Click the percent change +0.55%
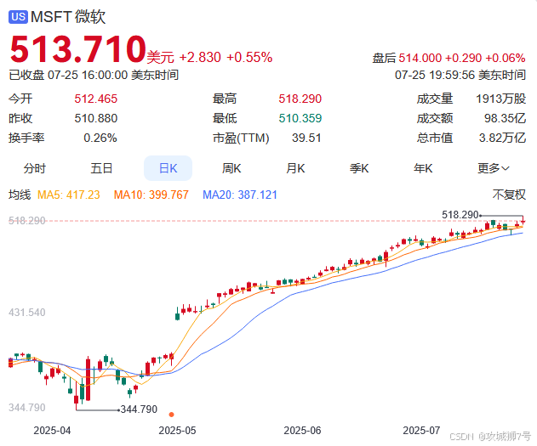Viewport: 537px width, 446px height. (249, 58)
